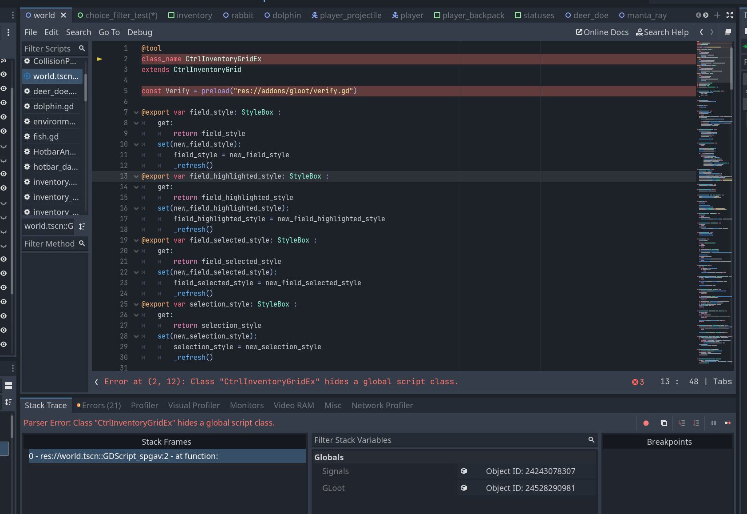
Task: Select stack frame 0 in the Stack Frames list
Action: click(x=166, y=456)
